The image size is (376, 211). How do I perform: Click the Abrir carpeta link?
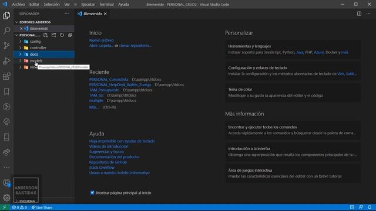tap(101, 46)
